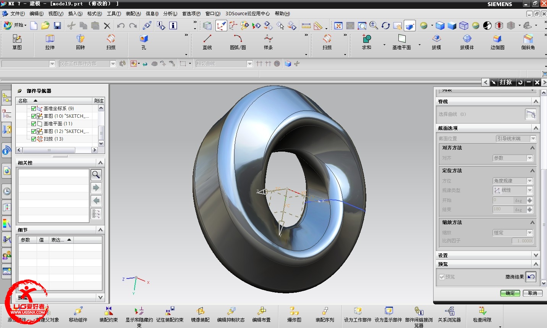This screenshot has width=547, height=328.
Task: Open Assembly Constraints (装配约束)
Action: [x=108, y=315]
